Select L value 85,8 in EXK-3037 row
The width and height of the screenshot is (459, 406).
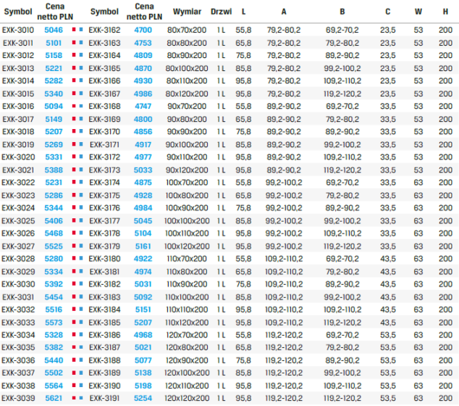[x=243, y=373]
